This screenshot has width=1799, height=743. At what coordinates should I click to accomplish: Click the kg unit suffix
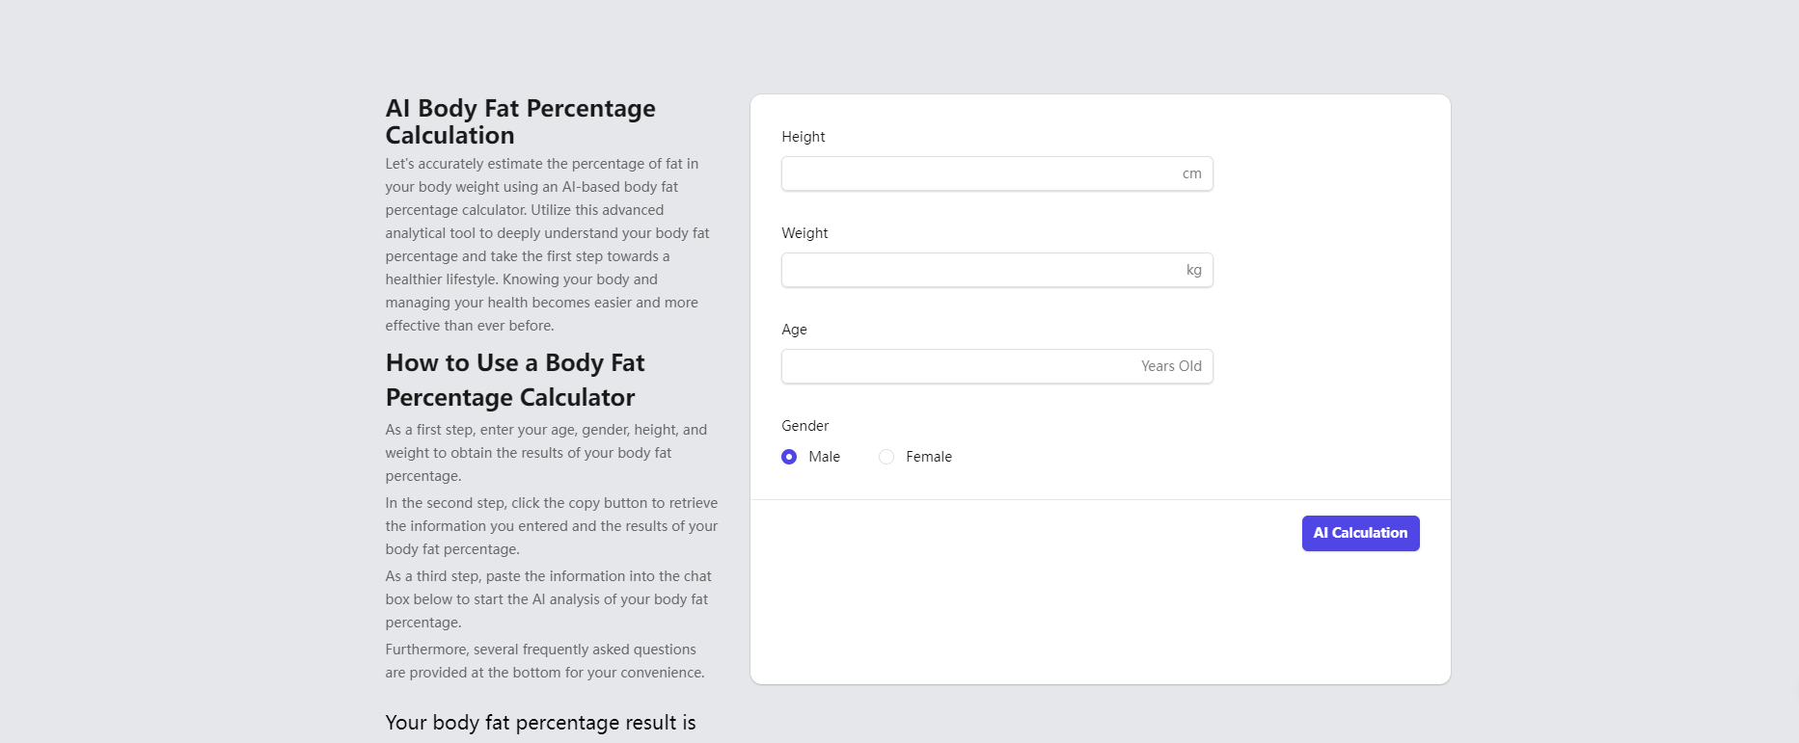coord(1193,270)
